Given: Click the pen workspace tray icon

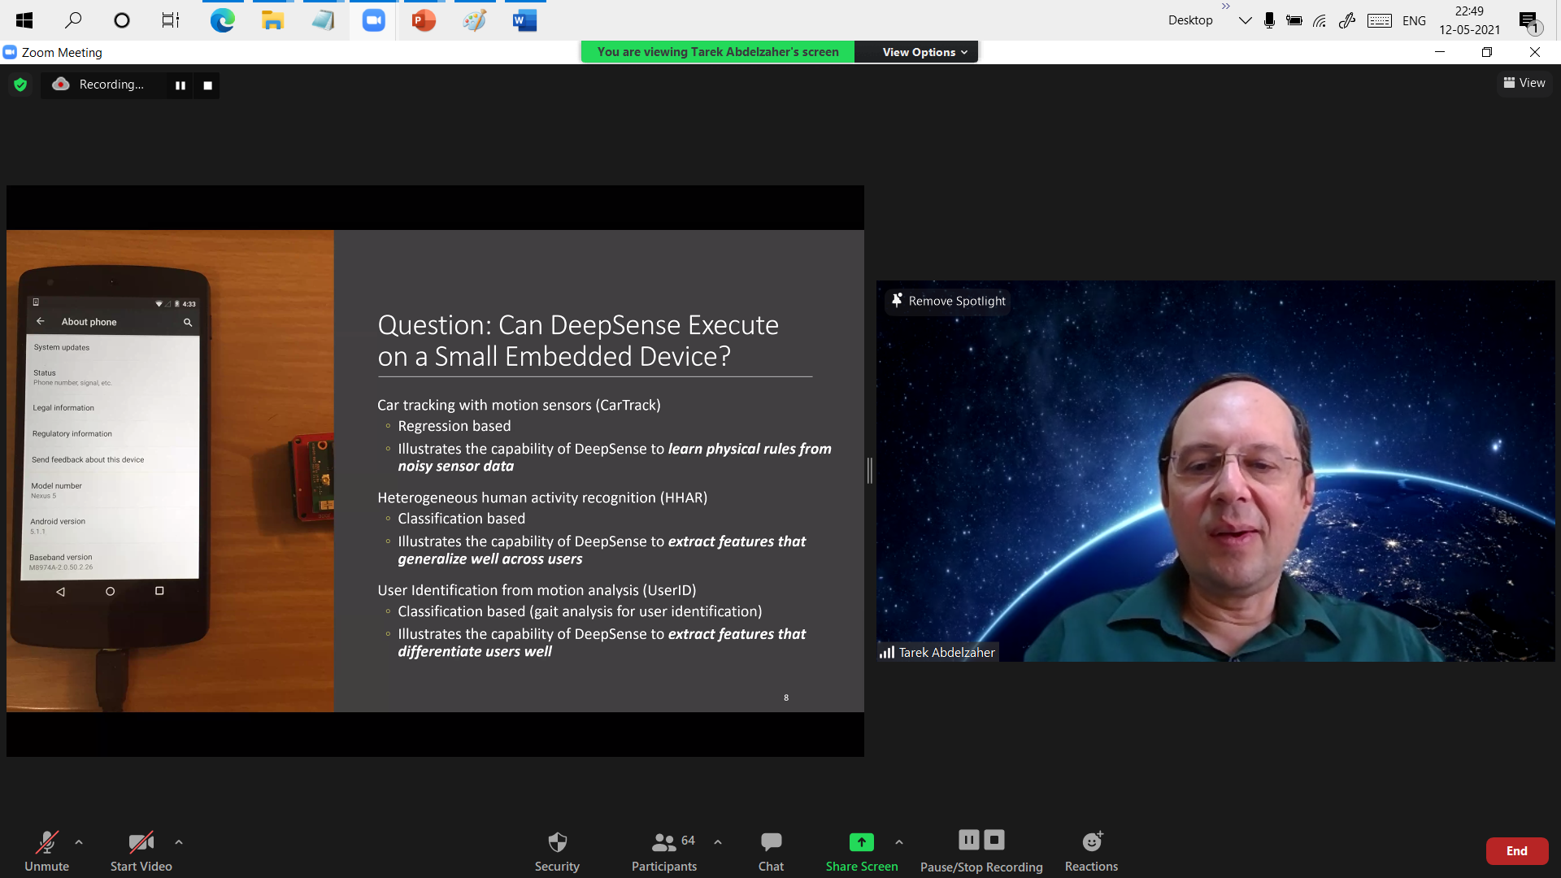Looking at the screenshot, I should (x=1347, y=20).
